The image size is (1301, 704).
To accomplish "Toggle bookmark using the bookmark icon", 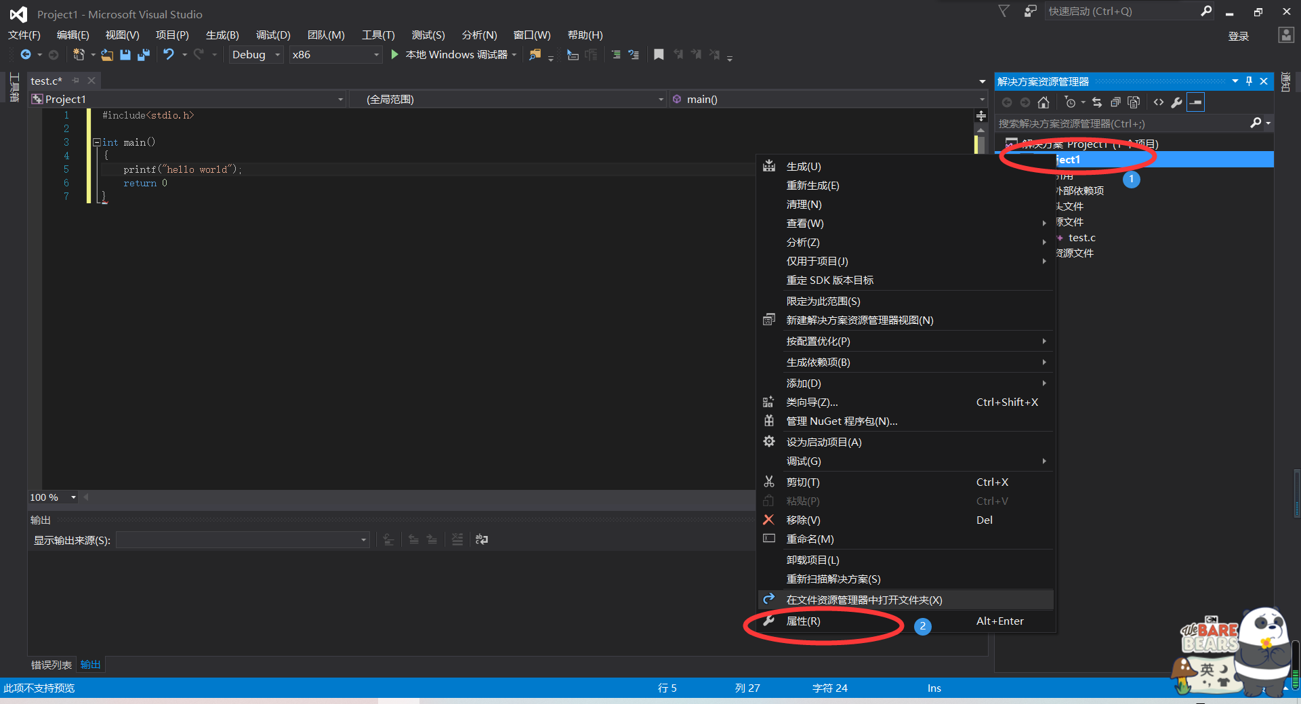I will click(659, 55).
